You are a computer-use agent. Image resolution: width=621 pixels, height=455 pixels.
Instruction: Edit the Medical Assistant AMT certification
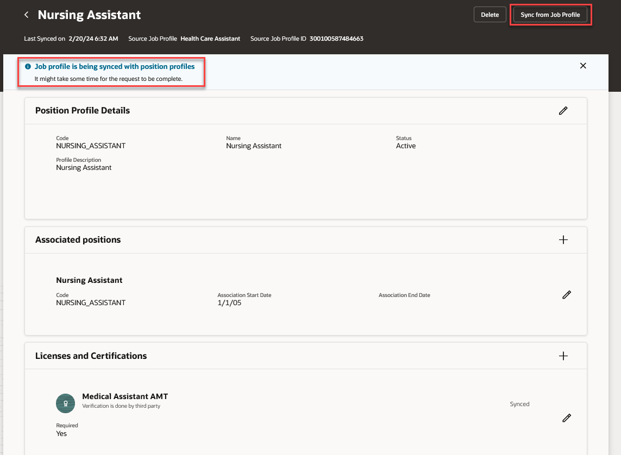[567, 418]
